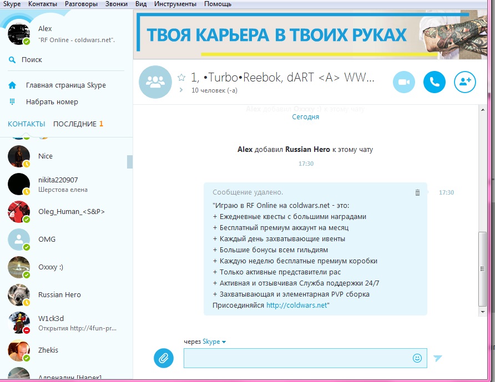Expand the 10 participants list chevron
The image size is (495, 382).
[181, 90]
